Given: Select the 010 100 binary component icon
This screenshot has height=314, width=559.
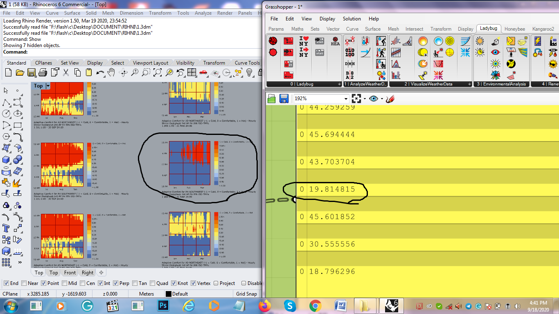Looking at the screenshot, I should point(350,52).
